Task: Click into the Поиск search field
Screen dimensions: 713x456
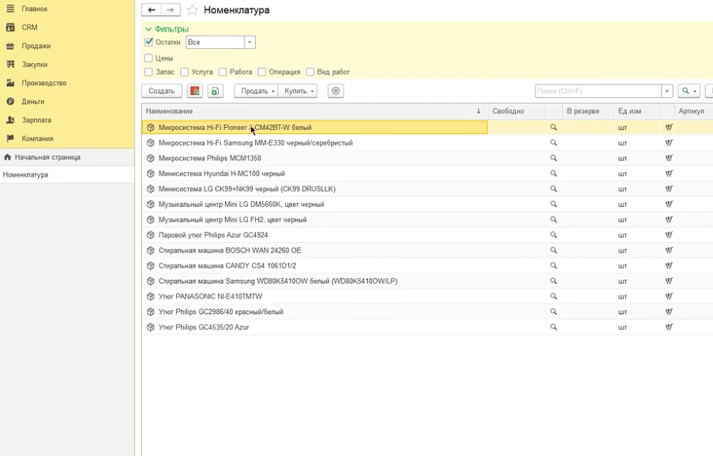Action: pyautogui.click(x=598, y=91)
